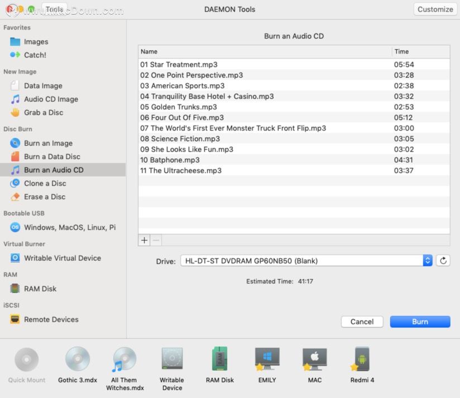460x398 pixels.
Task: Click the Customize button
Action: (435, 9)
